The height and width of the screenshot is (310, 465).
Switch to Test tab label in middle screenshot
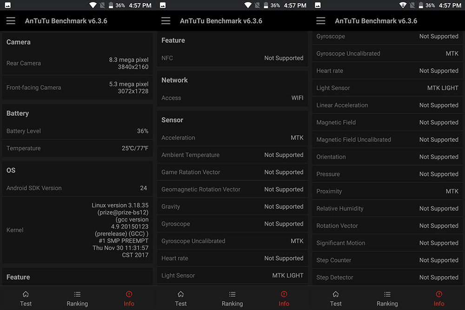pos(180,303)
